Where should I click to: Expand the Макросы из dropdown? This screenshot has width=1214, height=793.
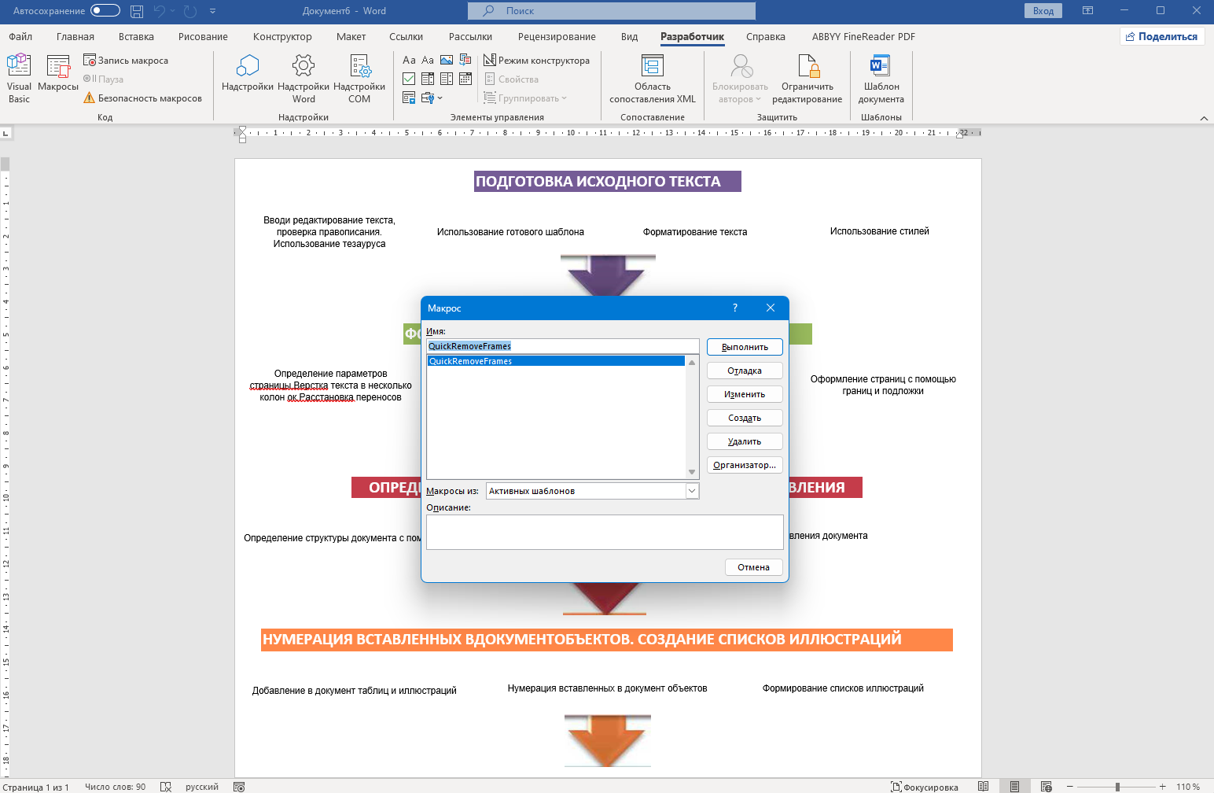click(692, 491)
